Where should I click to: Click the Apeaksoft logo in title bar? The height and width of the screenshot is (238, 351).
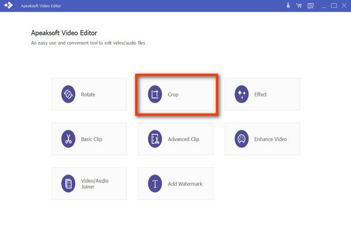pyautogui.click(x=9, y=5)
